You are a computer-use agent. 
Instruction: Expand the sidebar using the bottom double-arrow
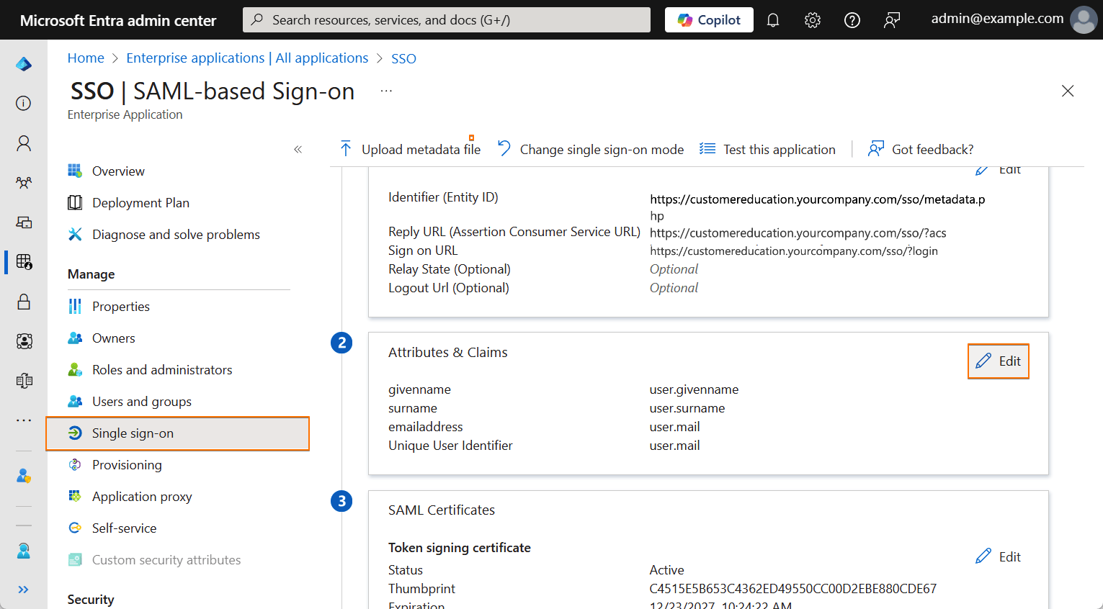(23, 589)
